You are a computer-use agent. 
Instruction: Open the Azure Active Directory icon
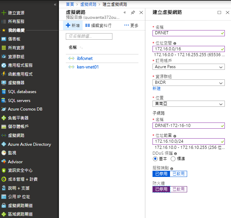(4, 144)
